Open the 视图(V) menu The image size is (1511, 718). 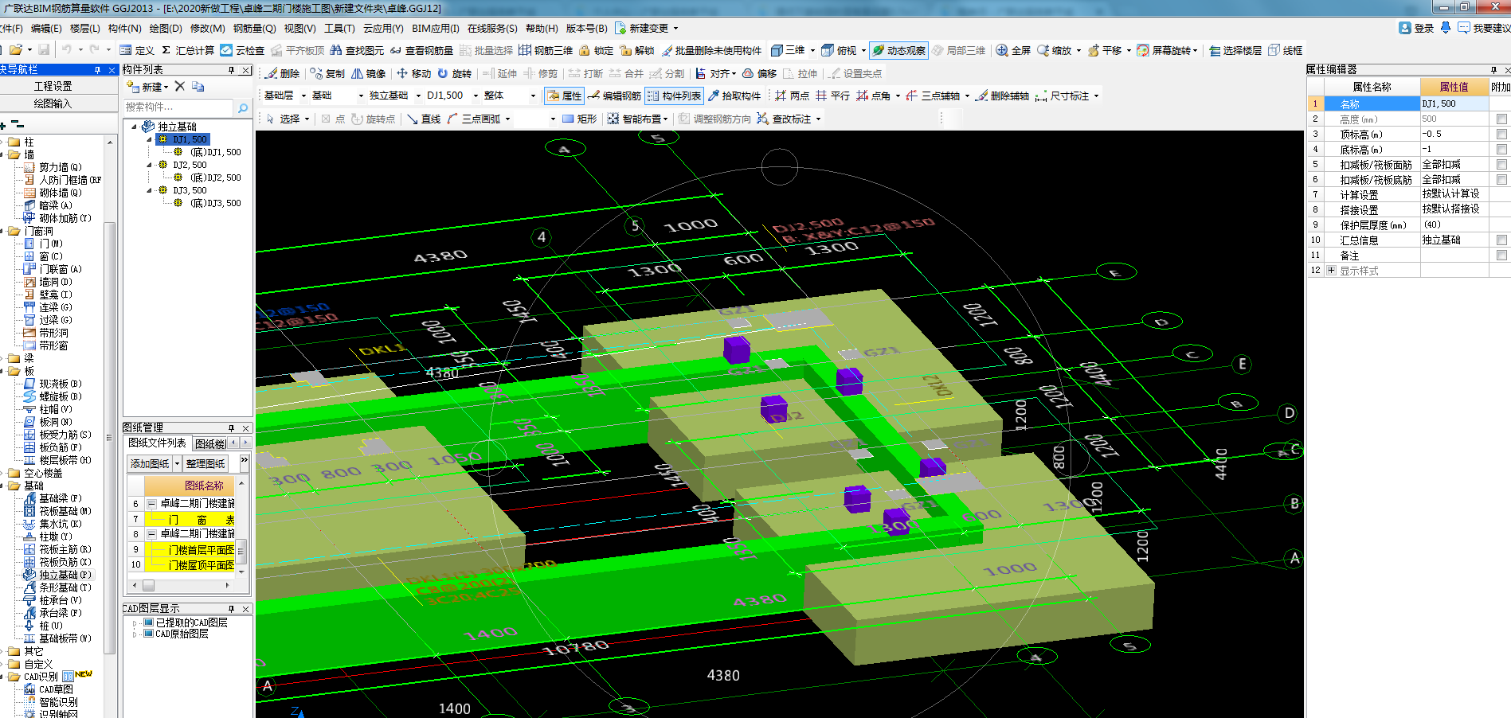299,28
